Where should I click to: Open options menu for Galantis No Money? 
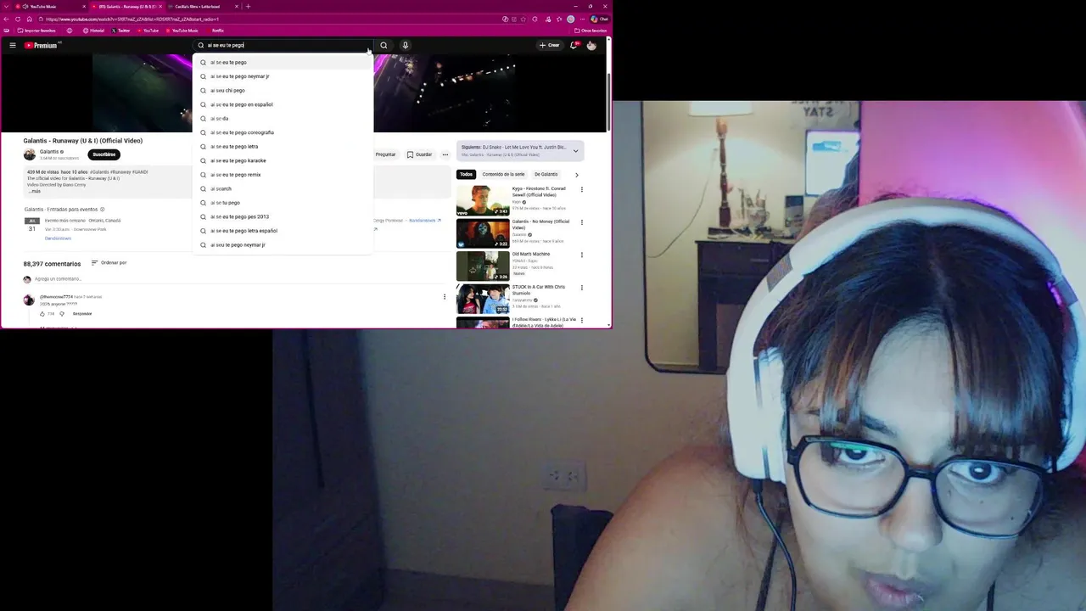coord(582,222)
